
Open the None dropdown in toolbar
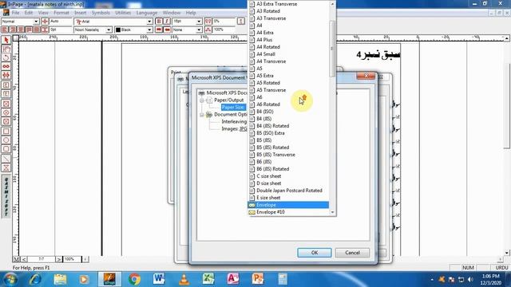point(199,30)
